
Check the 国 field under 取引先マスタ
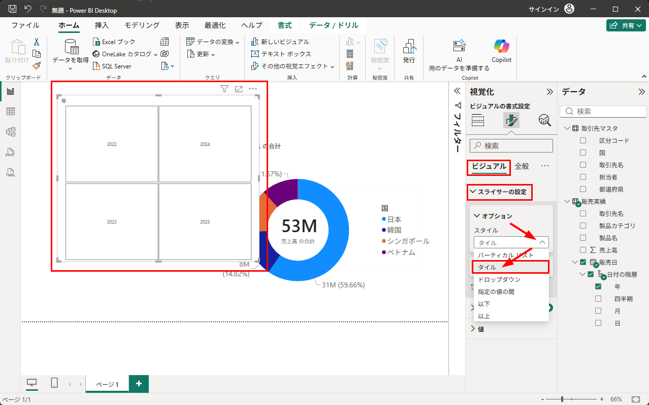click(583, 153)
